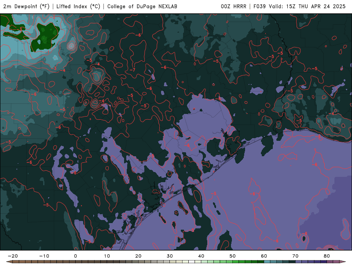Click the 10 legend value
Image resolution: width=352 pixels, height=264 pixels.
click(107, 256)
